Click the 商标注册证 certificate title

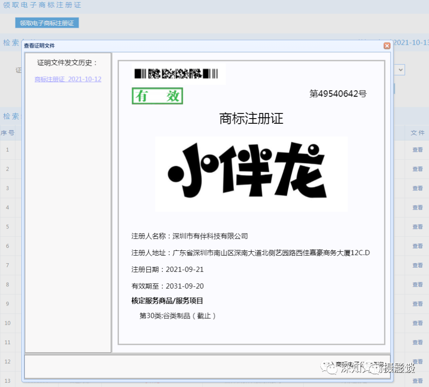point(251,119)
